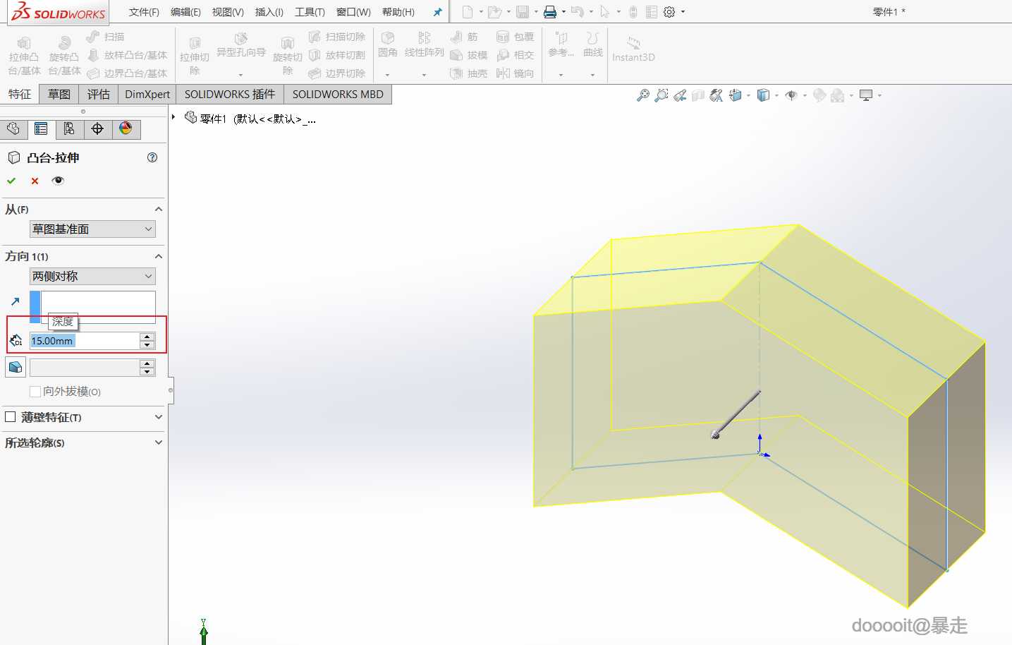Toggle detailed preview eye icon
Screen dimensions: 1012x645
pyautogui.click(x=58, y=181)
